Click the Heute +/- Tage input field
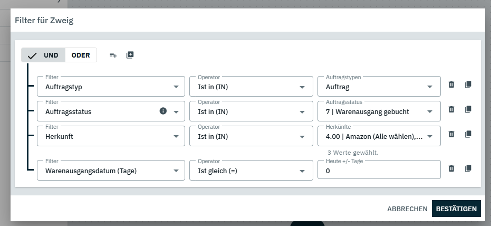 point(379,171)
